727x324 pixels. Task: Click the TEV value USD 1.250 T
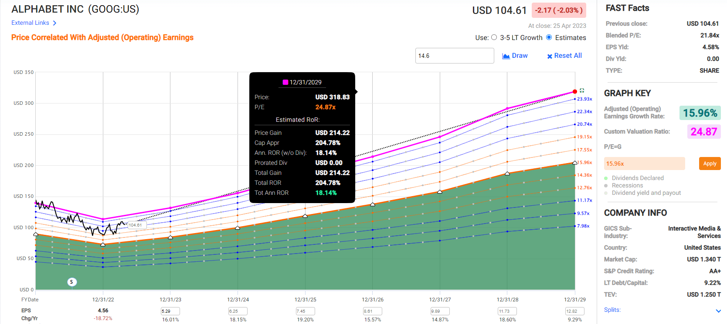click(704, 294)
